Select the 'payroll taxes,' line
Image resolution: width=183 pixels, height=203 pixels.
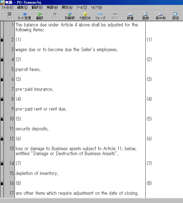click(28, 69)
